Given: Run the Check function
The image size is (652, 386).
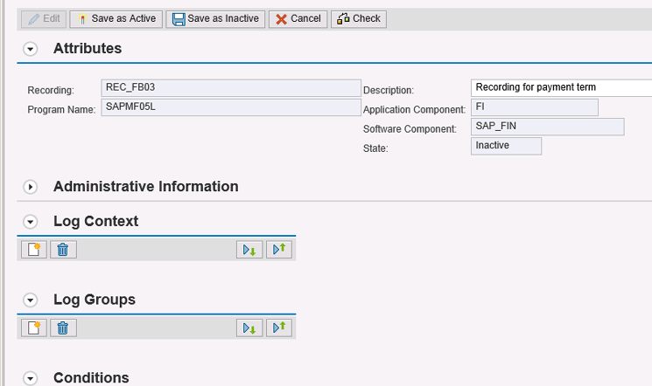Looking at the screenshot, I should tap(358, 18).
